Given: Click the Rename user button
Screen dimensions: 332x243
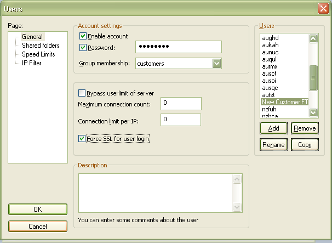Looking at the screenshot, I should (x=273, y=145).
